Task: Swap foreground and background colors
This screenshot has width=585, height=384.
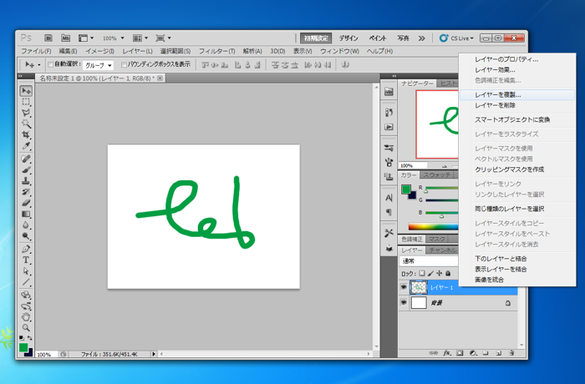Action: pos(29,338)
